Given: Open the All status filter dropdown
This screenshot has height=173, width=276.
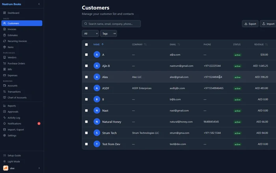Looking at the screenshot, I should point(90,33).
